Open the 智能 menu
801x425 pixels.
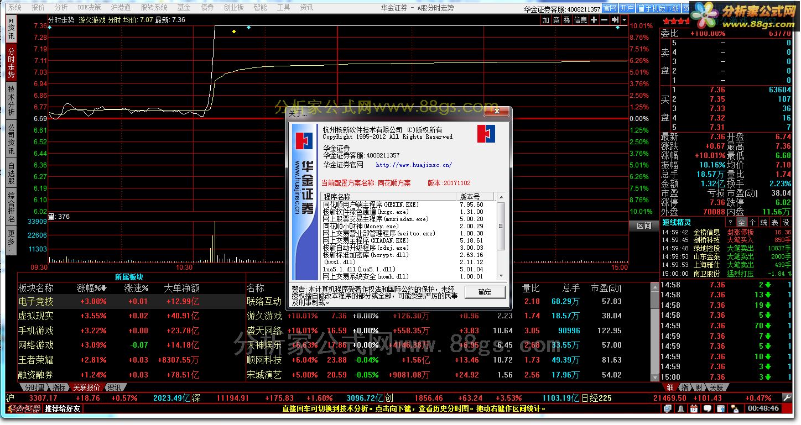(260, 8)
